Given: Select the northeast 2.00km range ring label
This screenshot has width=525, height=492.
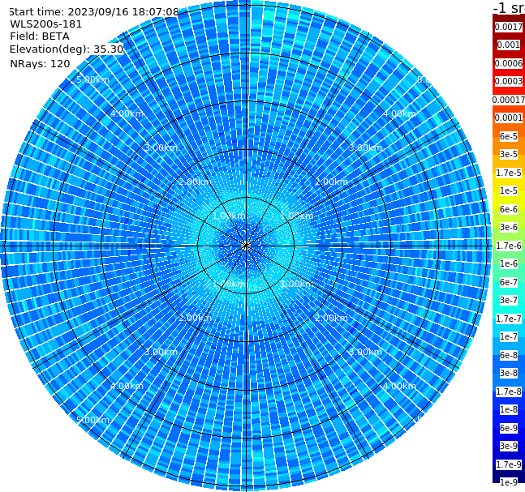Looking at the screenshot, I should coord(331,182).
